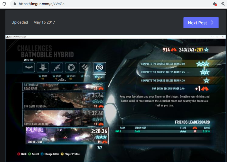Click the RANK column header
The width and height of the screenshot is (227, 162).
click(x=122, y=128)
